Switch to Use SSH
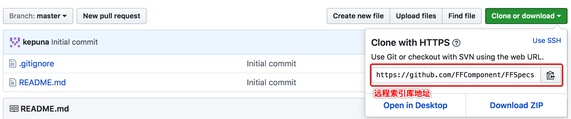571x119 pixels. (547, 41)
